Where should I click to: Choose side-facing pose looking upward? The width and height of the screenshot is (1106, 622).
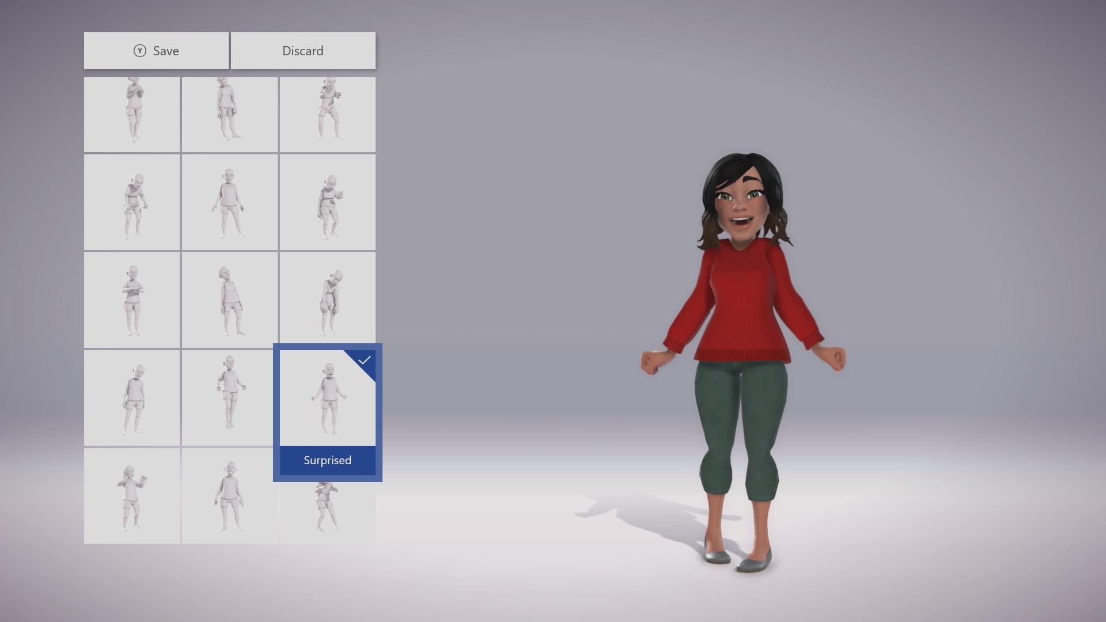[x=229, y=300]
